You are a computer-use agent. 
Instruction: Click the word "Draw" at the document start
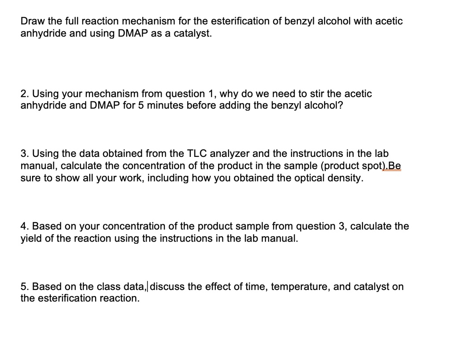coord(32,21)
